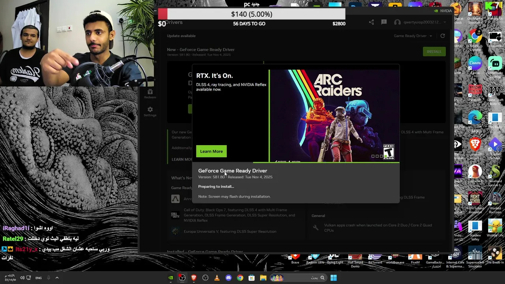Viewport: 505px width, 284px height.
Task: Open Settings in the NVIDIA app sidebar
Action: click(150, 112)
